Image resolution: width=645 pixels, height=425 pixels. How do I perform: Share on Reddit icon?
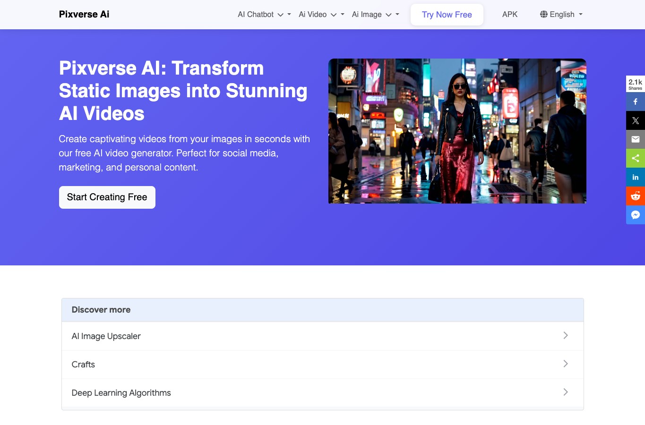coord(636,196)
